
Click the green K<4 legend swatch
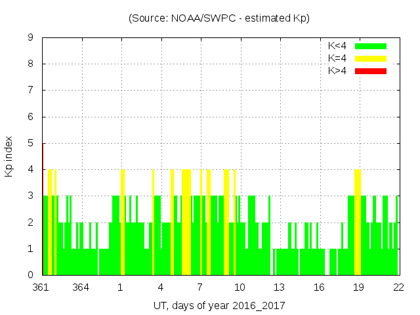click(x=371, y=47)
